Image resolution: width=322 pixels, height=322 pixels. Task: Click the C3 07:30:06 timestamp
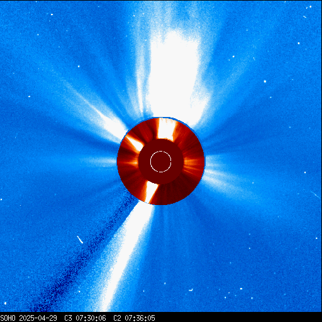(85, 318)
